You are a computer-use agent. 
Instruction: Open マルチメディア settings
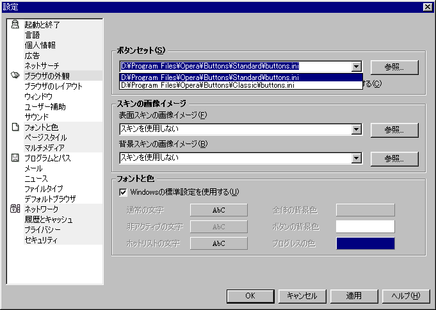tap(44, 147)
